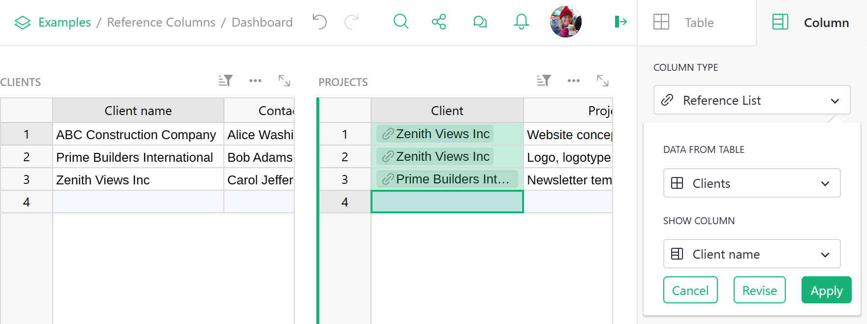Click the share document icon

[439, 22]
